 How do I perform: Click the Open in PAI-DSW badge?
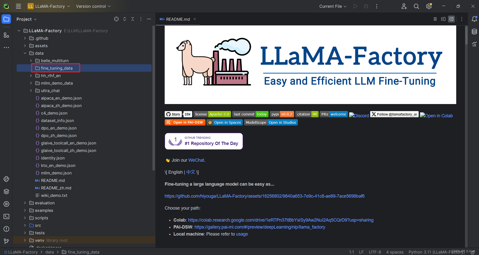tap(185, 123)
